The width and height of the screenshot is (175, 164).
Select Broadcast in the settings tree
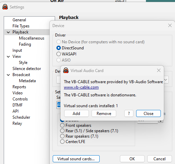(x=21, y=75)
